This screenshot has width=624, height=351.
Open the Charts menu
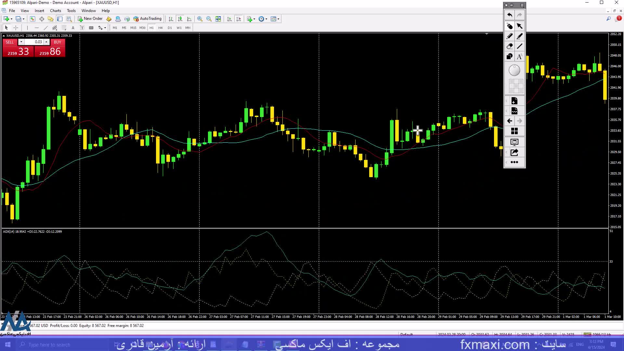55,11
